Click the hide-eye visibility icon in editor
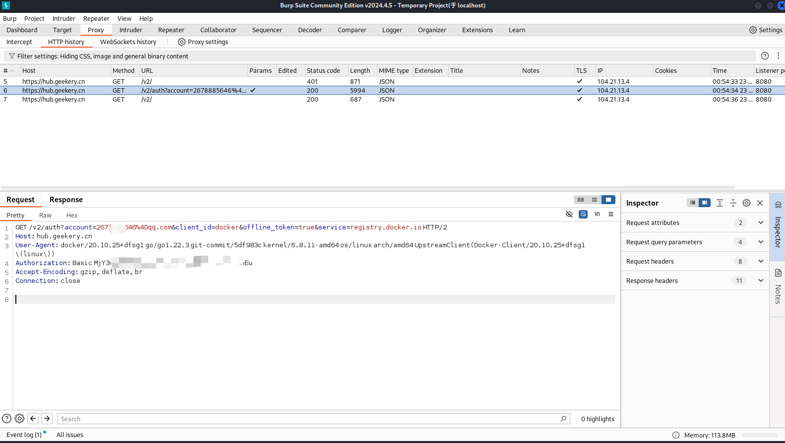 [569, 214]
